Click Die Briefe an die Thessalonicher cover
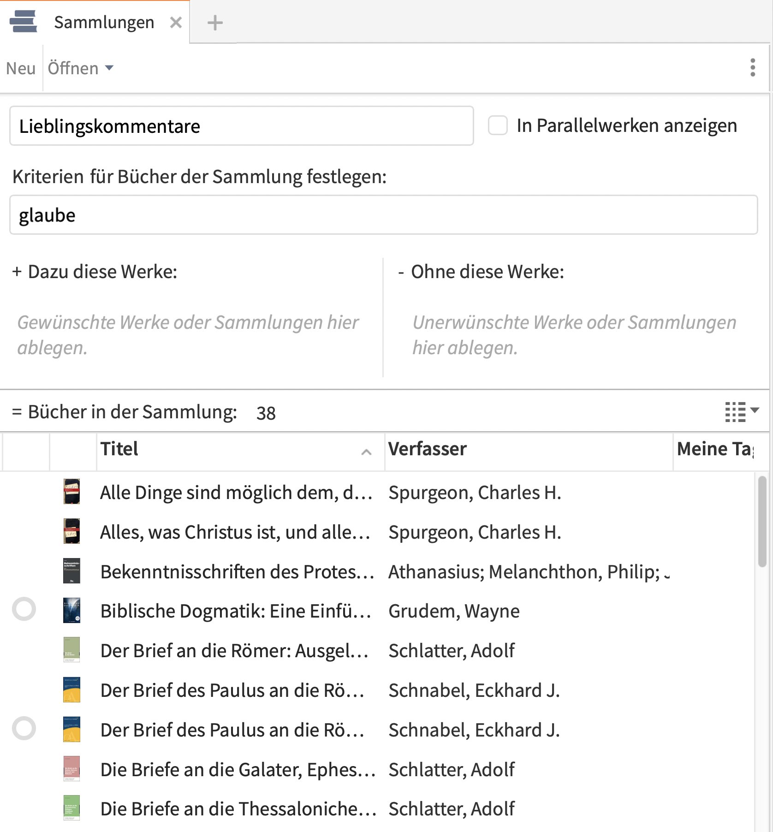This screenshot has height=832, width=773. 71,808
